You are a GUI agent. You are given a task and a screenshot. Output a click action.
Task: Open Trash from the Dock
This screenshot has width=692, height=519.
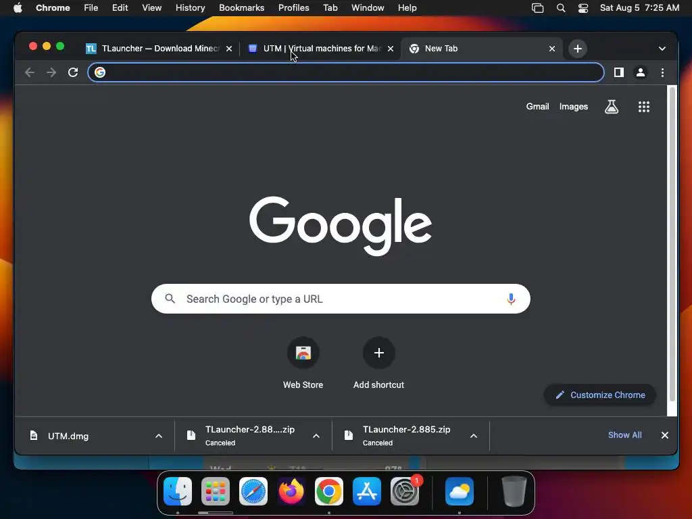[514, 491]
